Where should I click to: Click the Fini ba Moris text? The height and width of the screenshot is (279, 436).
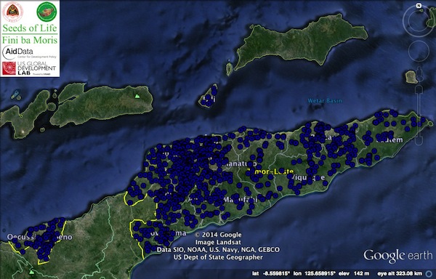[x=30, y=40]
